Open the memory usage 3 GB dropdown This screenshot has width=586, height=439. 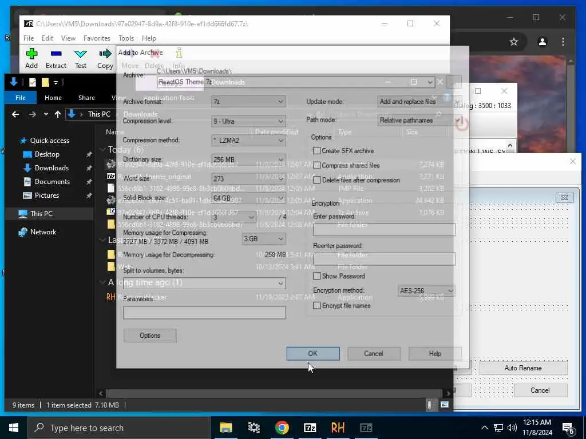264,238
